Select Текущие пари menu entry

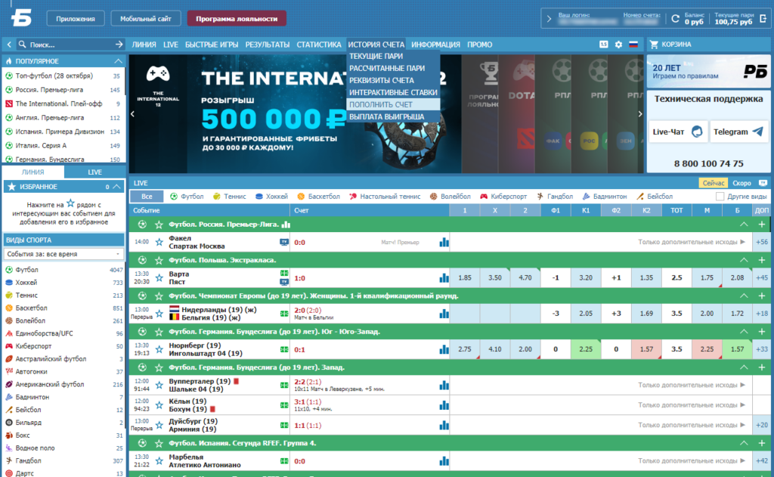click(393, 56)
